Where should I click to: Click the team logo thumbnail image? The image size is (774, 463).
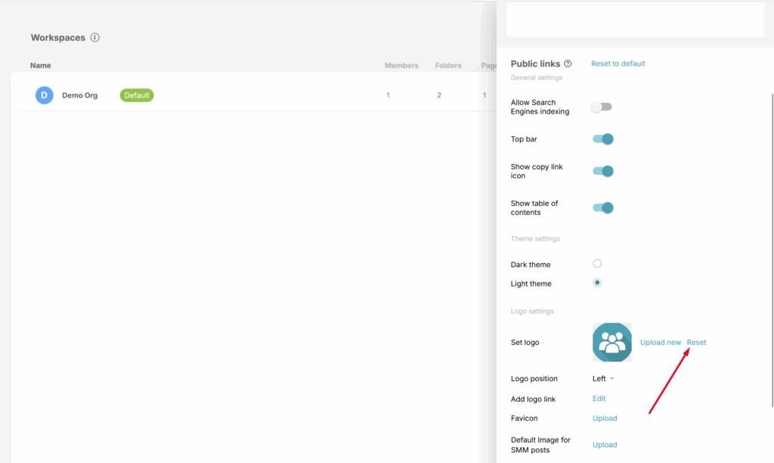(x=612, y=343)
